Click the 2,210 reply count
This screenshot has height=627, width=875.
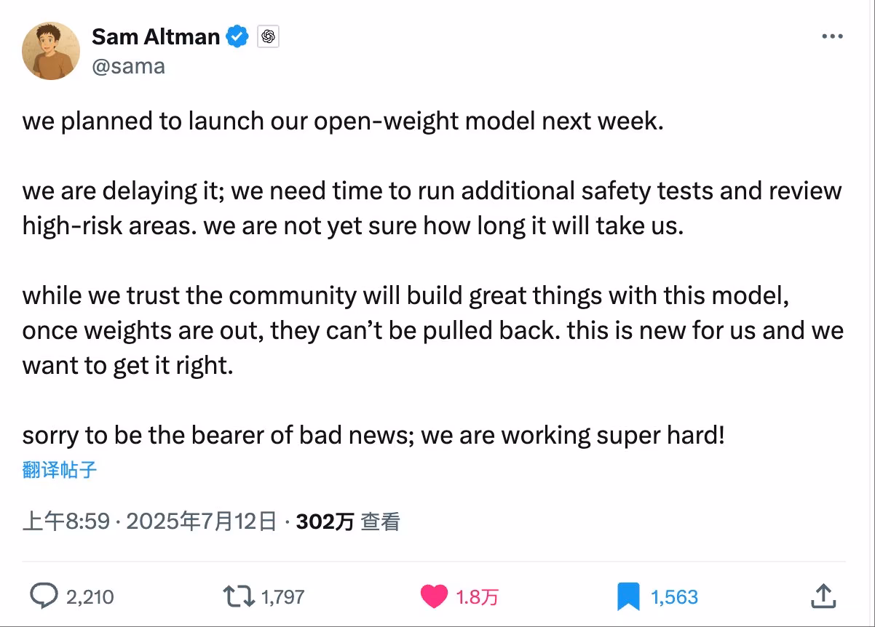click(x=90, y=597)
